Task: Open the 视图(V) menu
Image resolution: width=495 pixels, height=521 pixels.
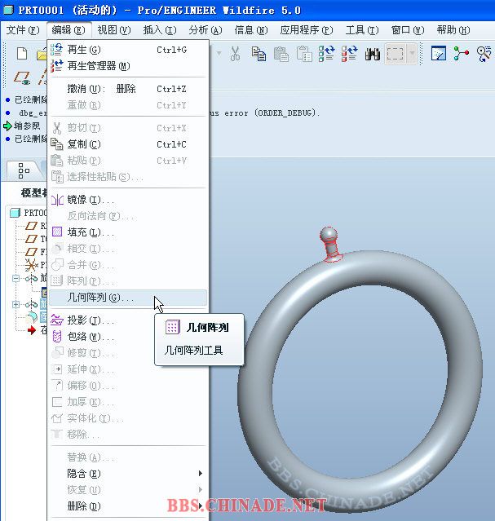Action: [114, 30]
